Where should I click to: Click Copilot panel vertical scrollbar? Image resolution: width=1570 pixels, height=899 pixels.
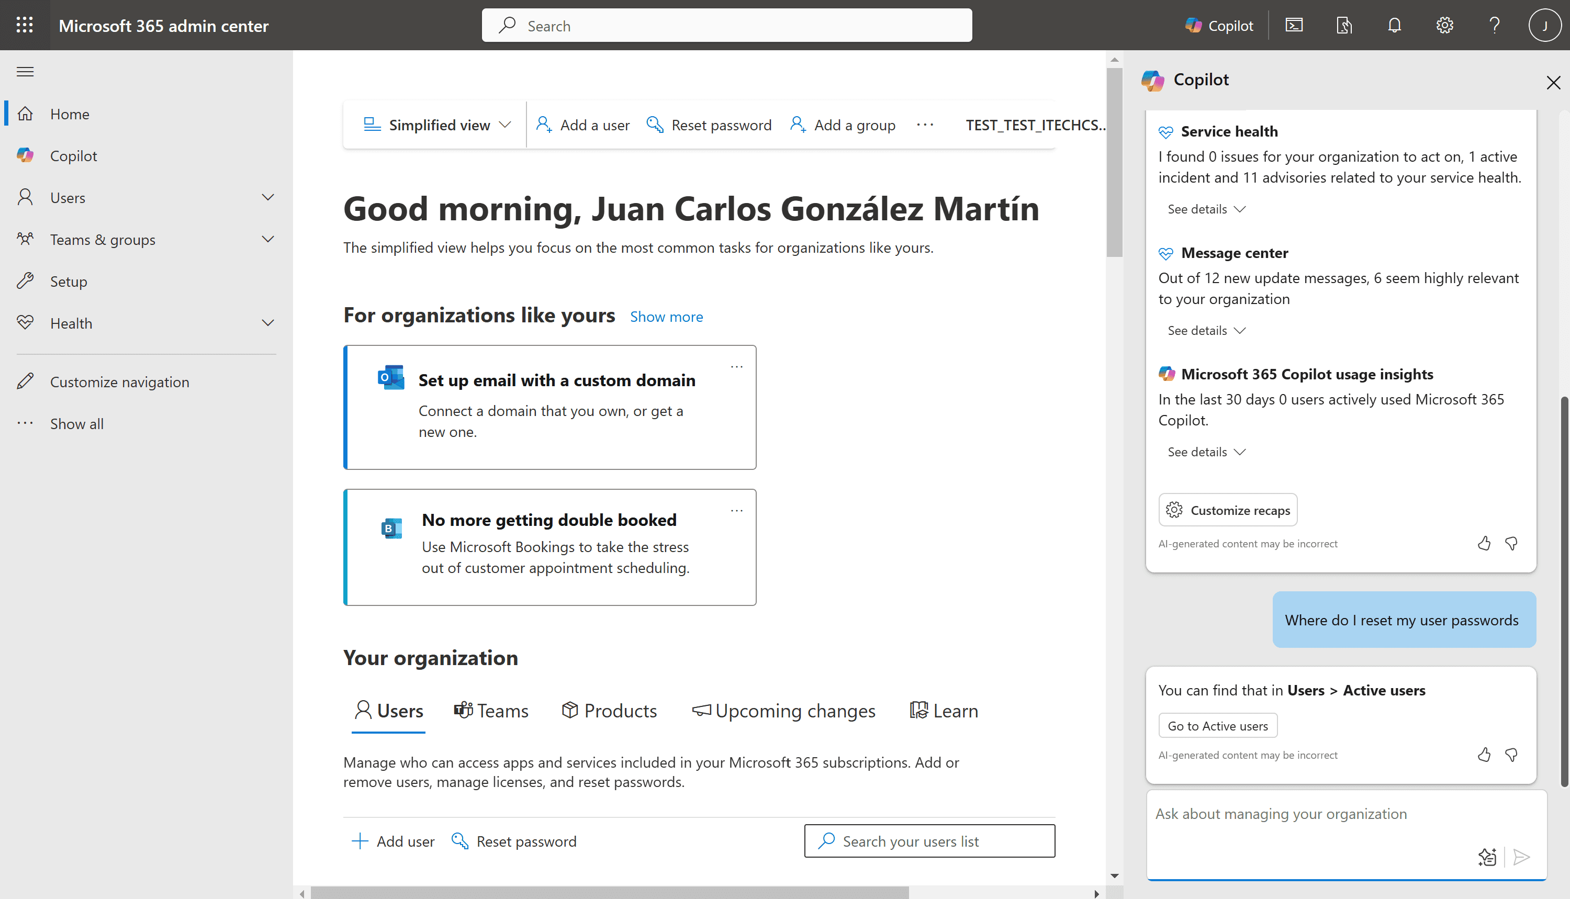[x=1564, y=591]
